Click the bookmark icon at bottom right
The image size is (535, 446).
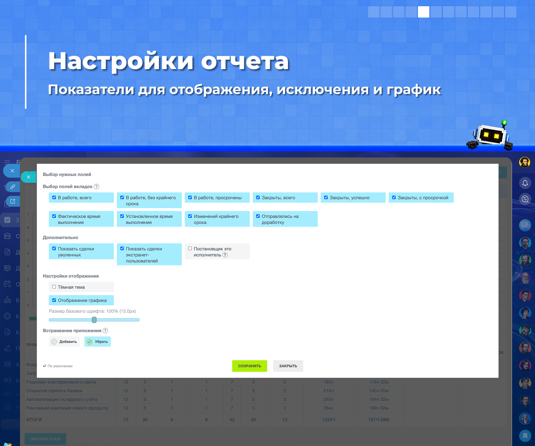click(x=525, y=435)
